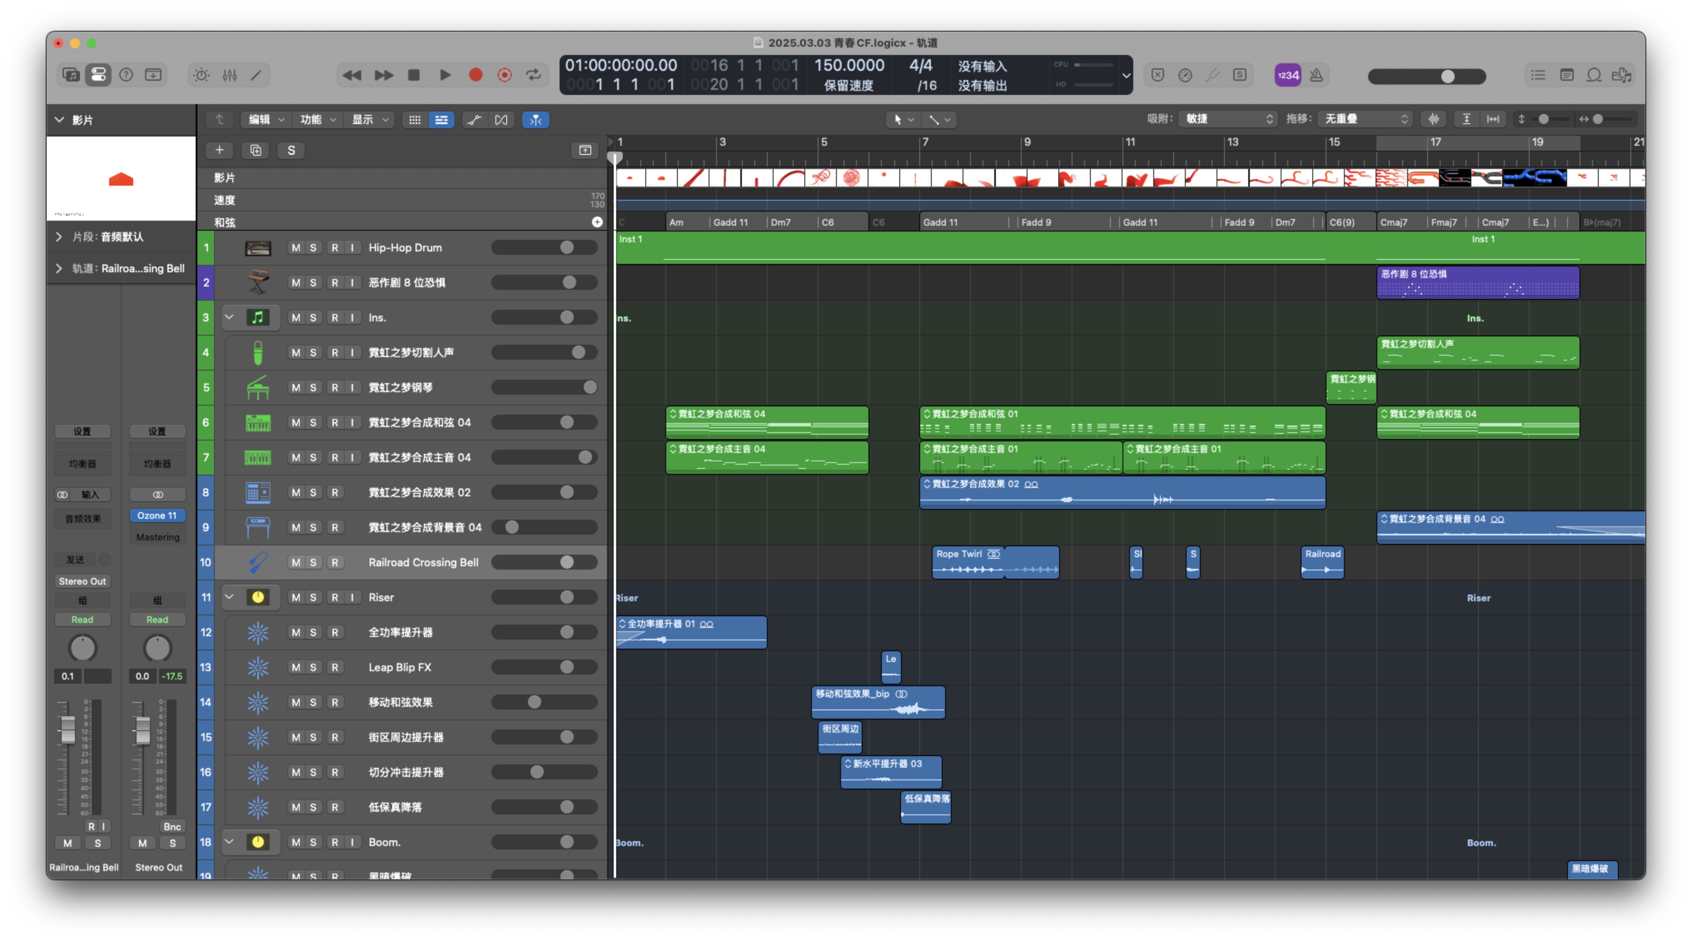The image size is (1692, 941).
Task: Collapse the Riser track stack
Action: (x=229, y=597)
